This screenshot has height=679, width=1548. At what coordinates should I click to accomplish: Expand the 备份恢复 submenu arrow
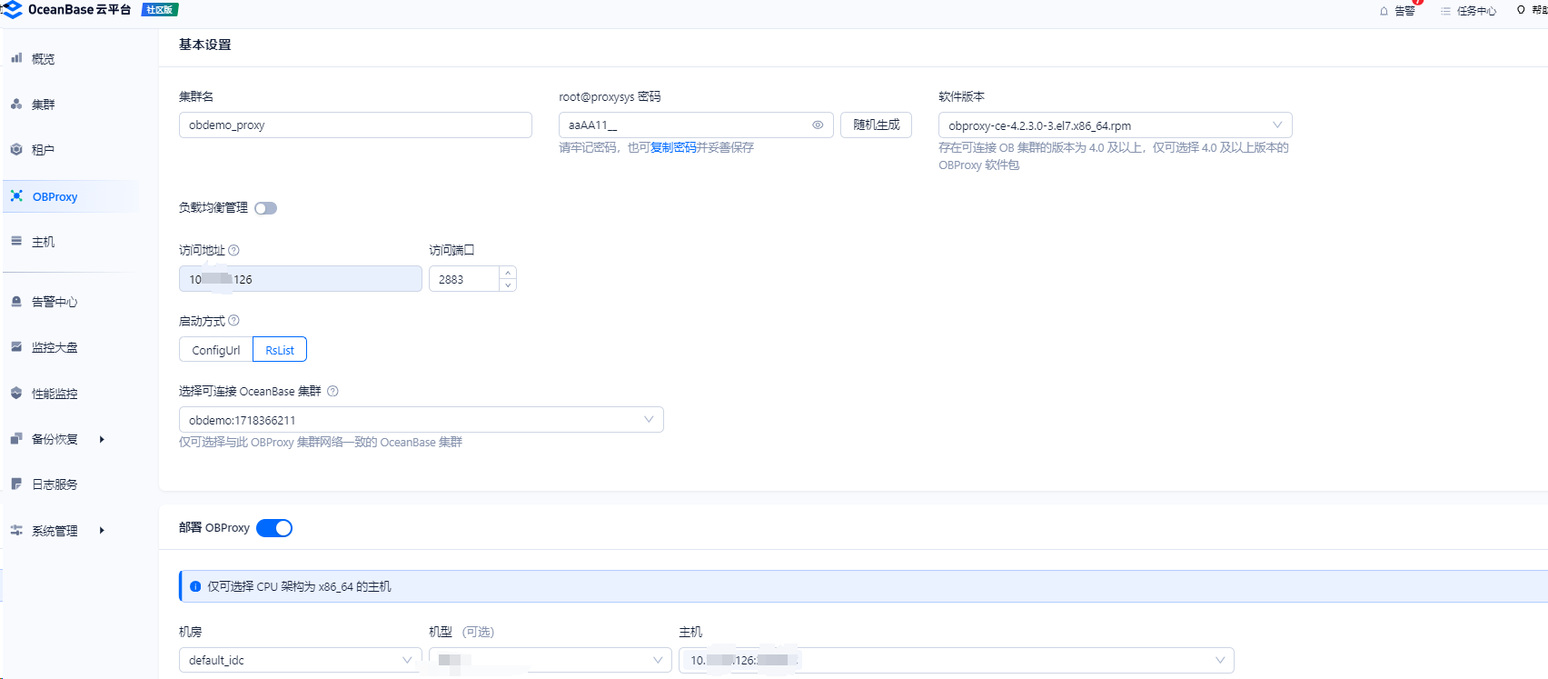tap(102, 439)
